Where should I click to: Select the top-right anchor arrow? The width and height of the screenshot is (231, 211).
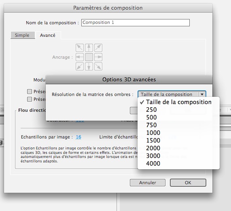point(98,48)
